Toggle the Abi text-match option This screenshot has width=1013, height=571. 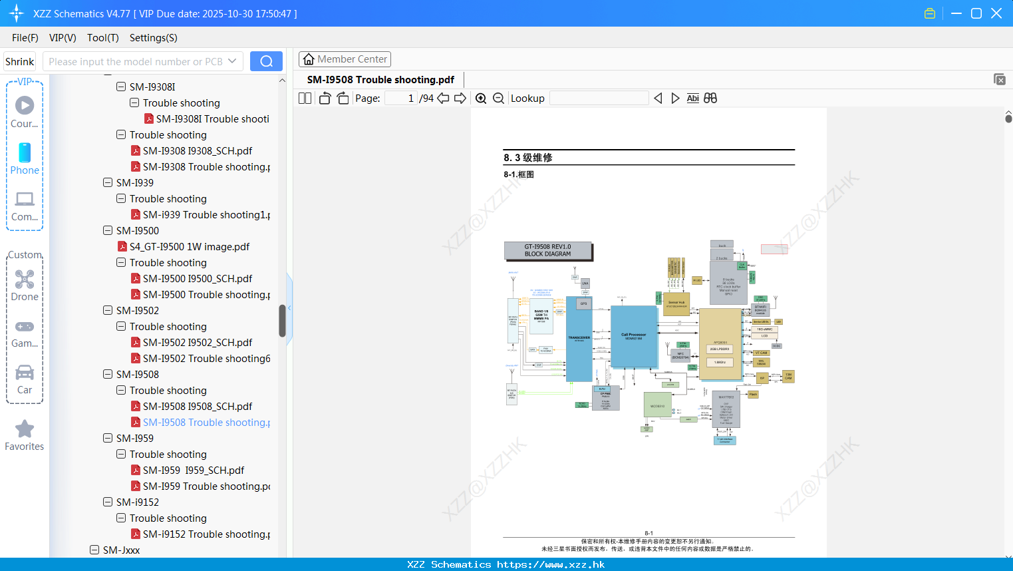point(692,98)
